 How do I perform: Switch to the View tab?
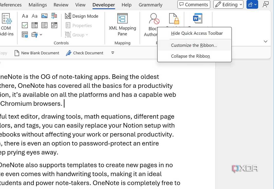pyautogui.click(x=80, y=5)
